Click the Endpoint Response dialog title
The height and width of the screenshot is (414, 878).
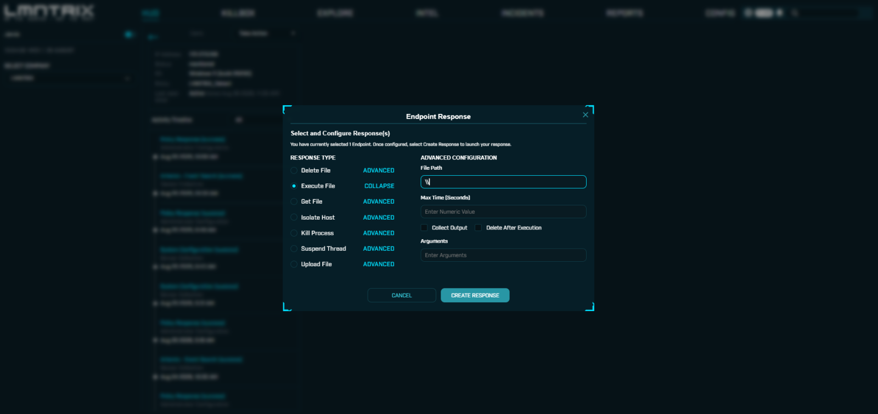click(438, 117)
